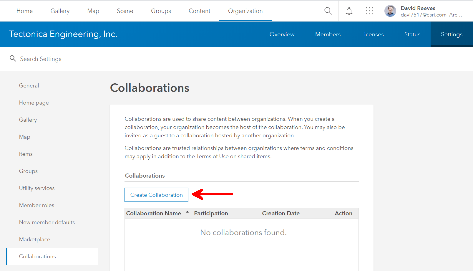The image size is (473, 271).
Task: Select Member roles from the sidebar
Action: pos(36,205)
